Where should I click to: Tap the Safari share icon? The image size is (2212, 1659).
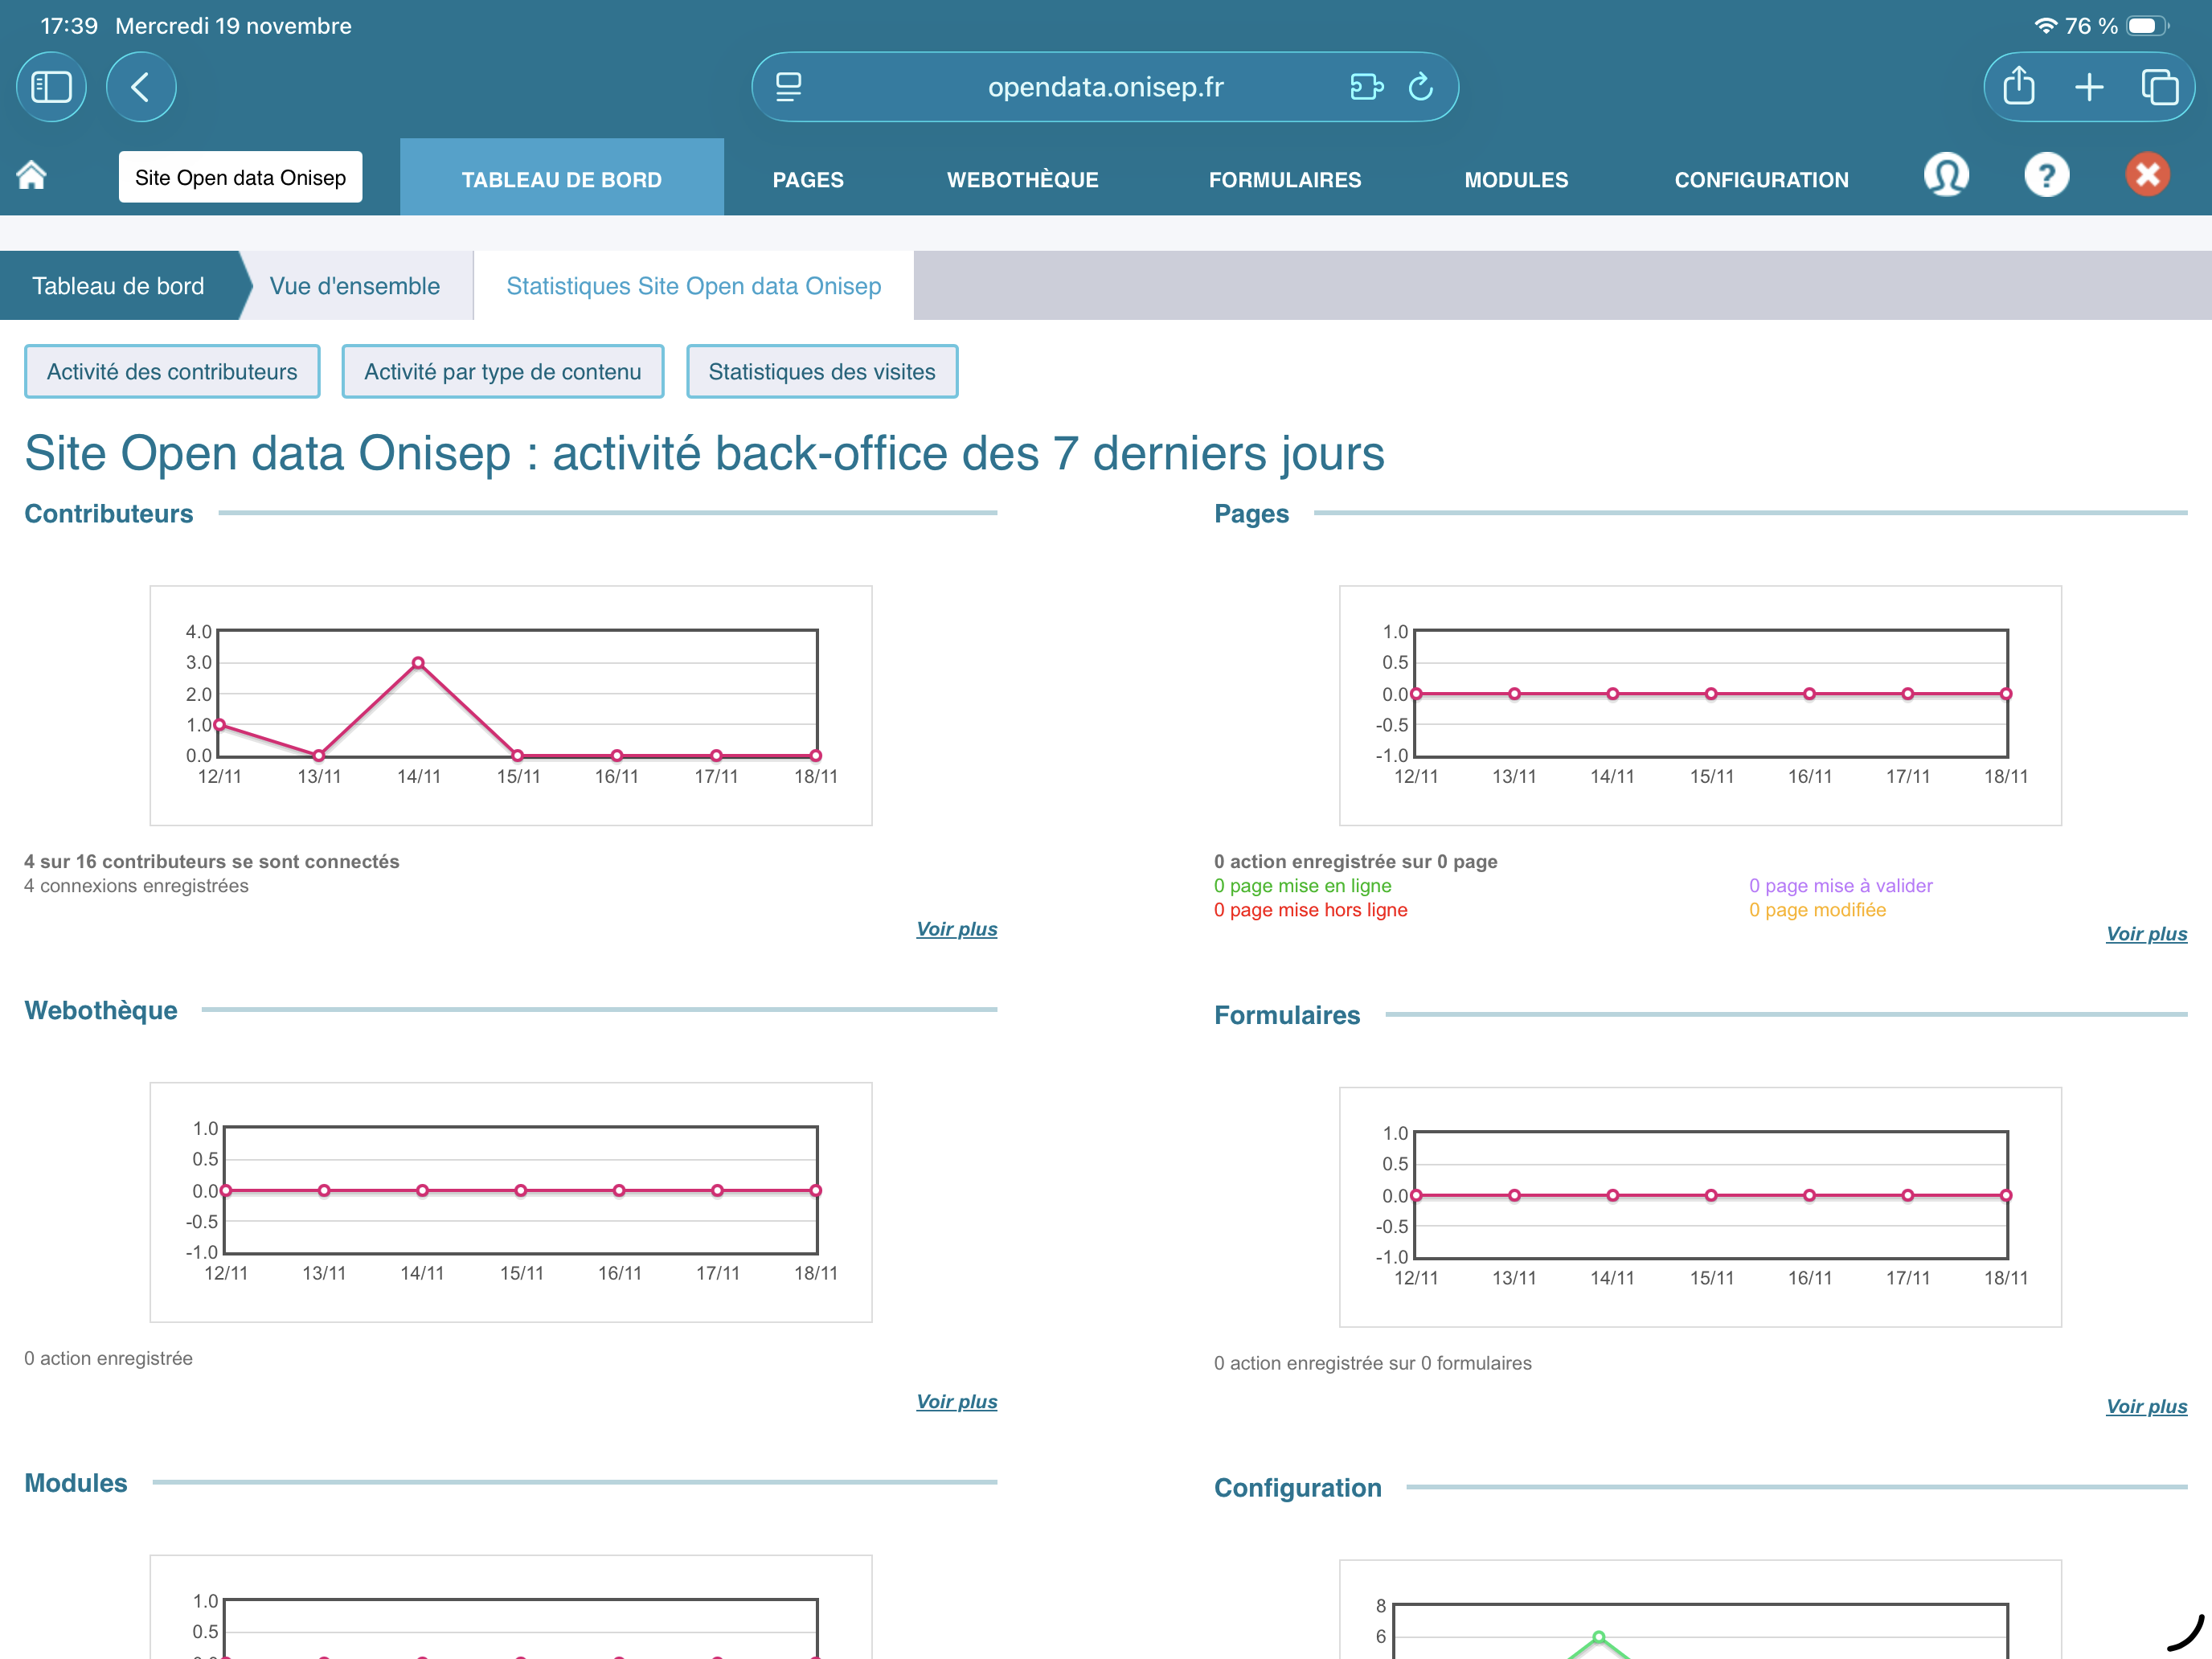(2018, 88)
